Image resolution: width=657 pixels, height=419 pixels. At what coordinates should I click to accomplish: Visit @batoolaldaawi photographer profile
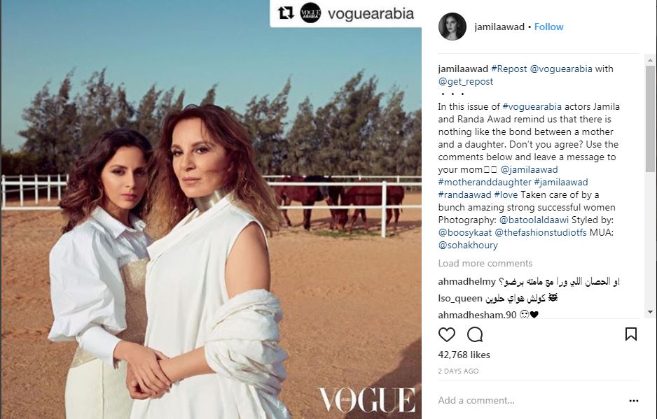coord(534,220)
